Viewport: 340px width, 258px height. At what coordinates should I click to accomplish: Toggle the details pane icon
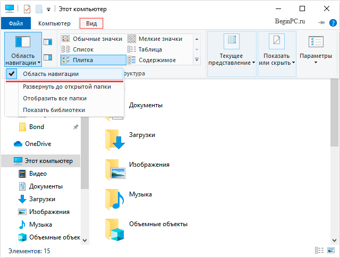click(48, 57)
